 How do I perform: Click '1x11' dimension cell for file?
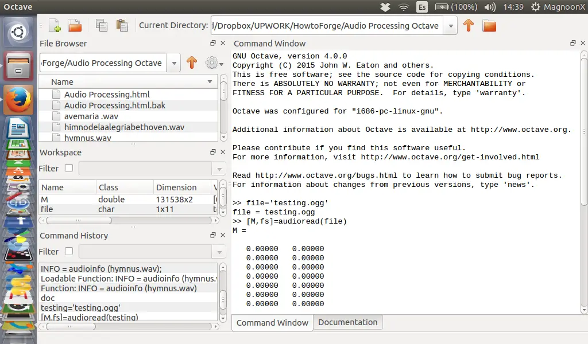[x=165, y=209]
